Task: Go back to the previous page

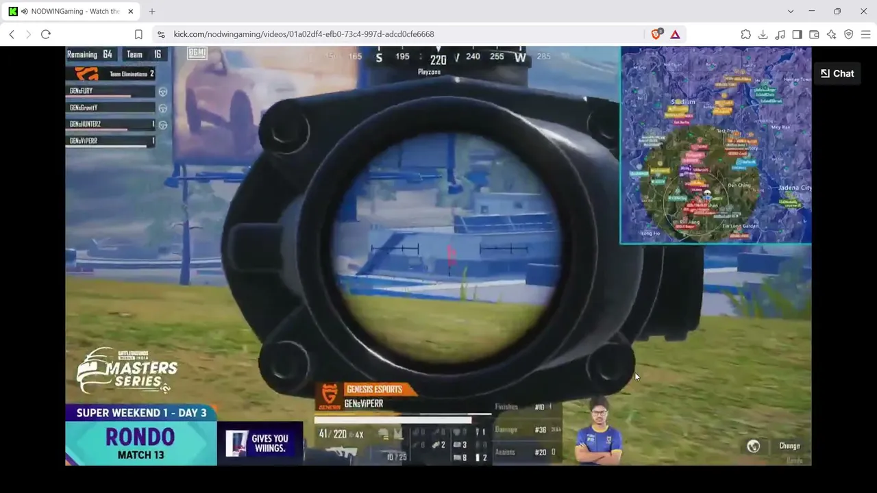Action: click(12, 34)
